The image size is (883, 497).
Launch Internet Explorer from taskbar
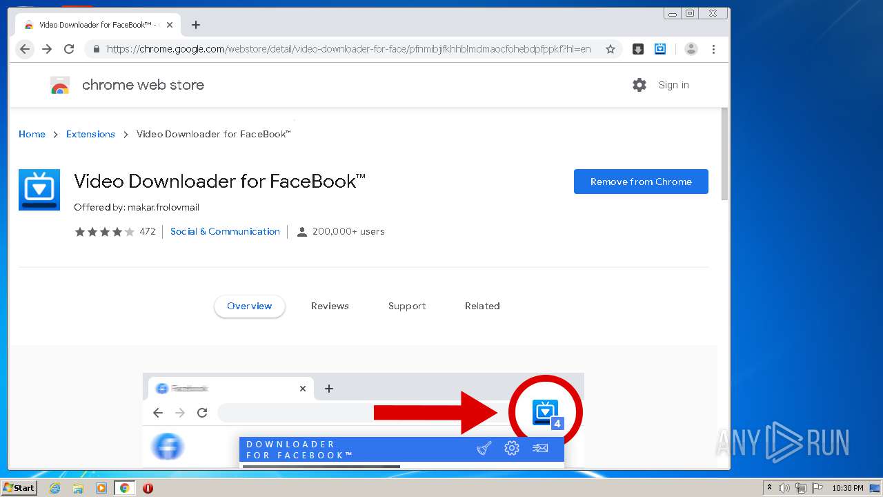55,488
